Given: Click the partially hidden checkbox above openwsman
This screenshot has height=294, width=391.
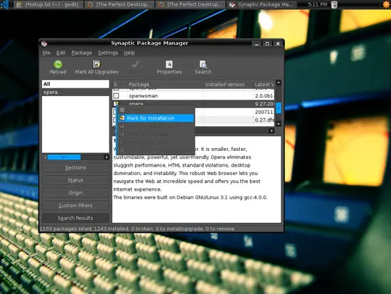Looking at the screenshot, I should (116, 89).
